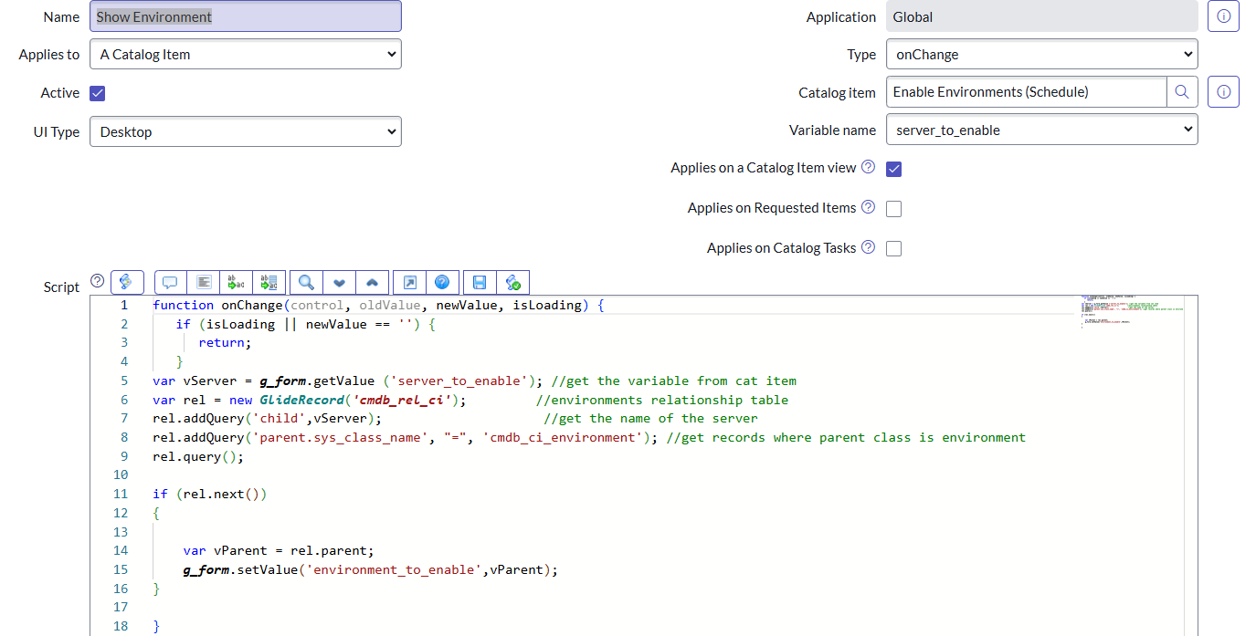Click the Catalog item info icon

[1223, 92]
